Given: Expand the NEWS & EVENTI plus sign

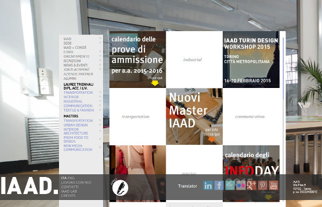Looking at the screenshot, I should coord(100,65).
